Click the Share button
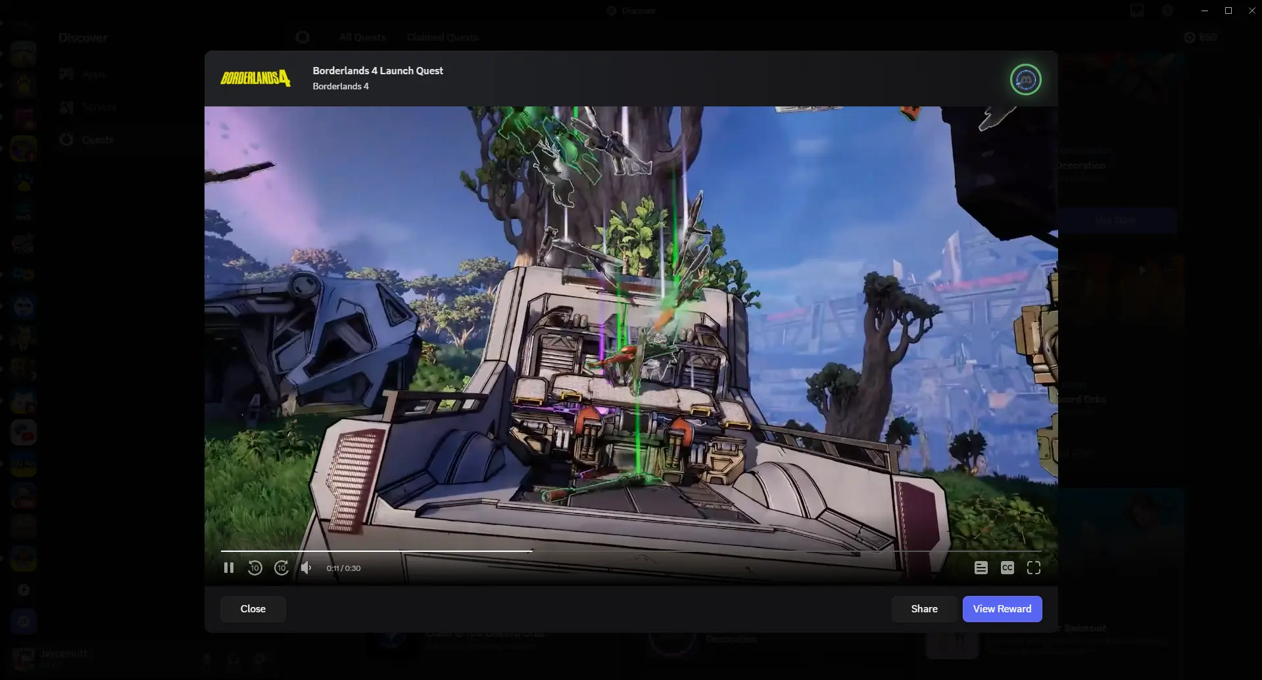The width and height of the screenshot is (1262, 680). coord(925,609)
